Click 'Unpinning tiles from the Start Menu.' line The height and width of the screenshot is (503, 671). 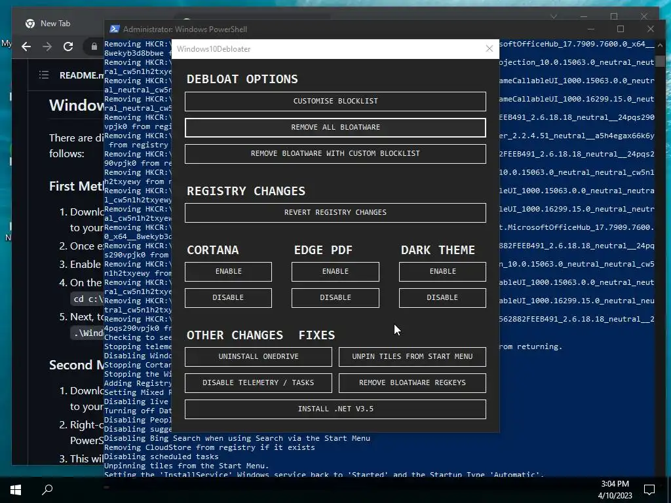pos(187,466)
